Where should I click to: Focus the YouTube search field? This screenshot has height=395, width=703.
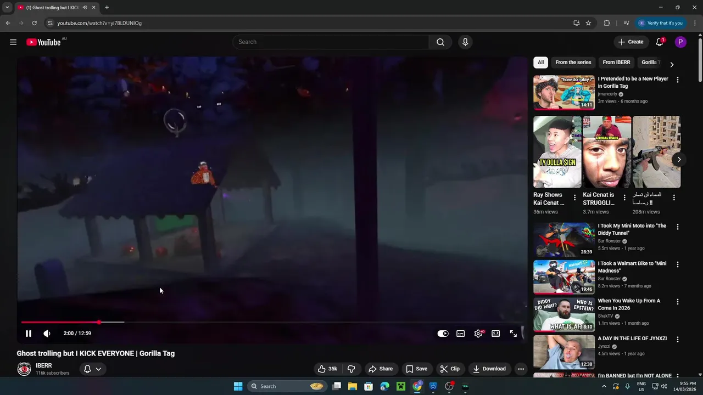pyautogui.click(x=331, y=42)
